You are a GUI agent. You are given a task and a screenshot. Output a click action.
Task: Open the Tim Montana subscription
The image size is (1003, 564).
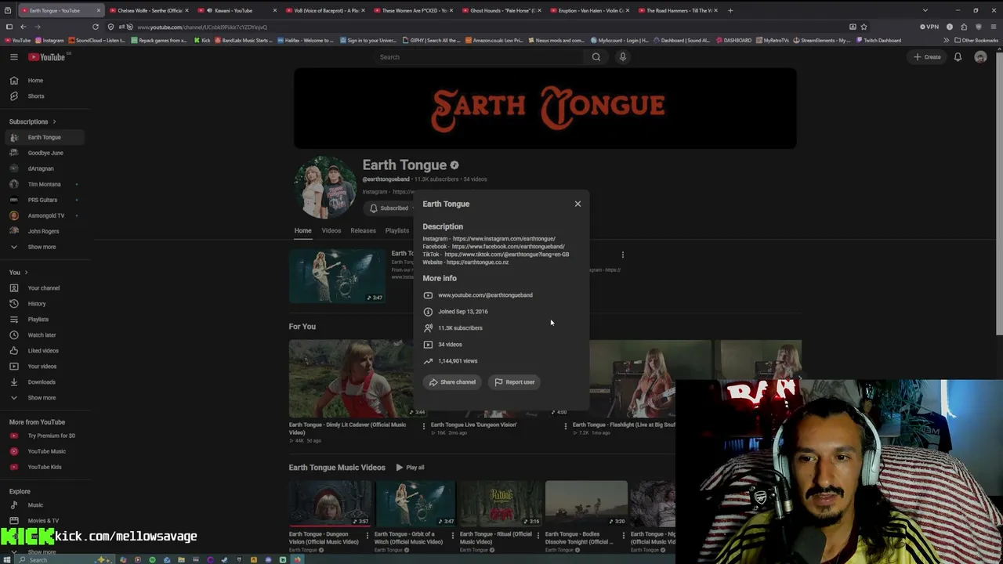pyautogui.click(x=44, y=184)
